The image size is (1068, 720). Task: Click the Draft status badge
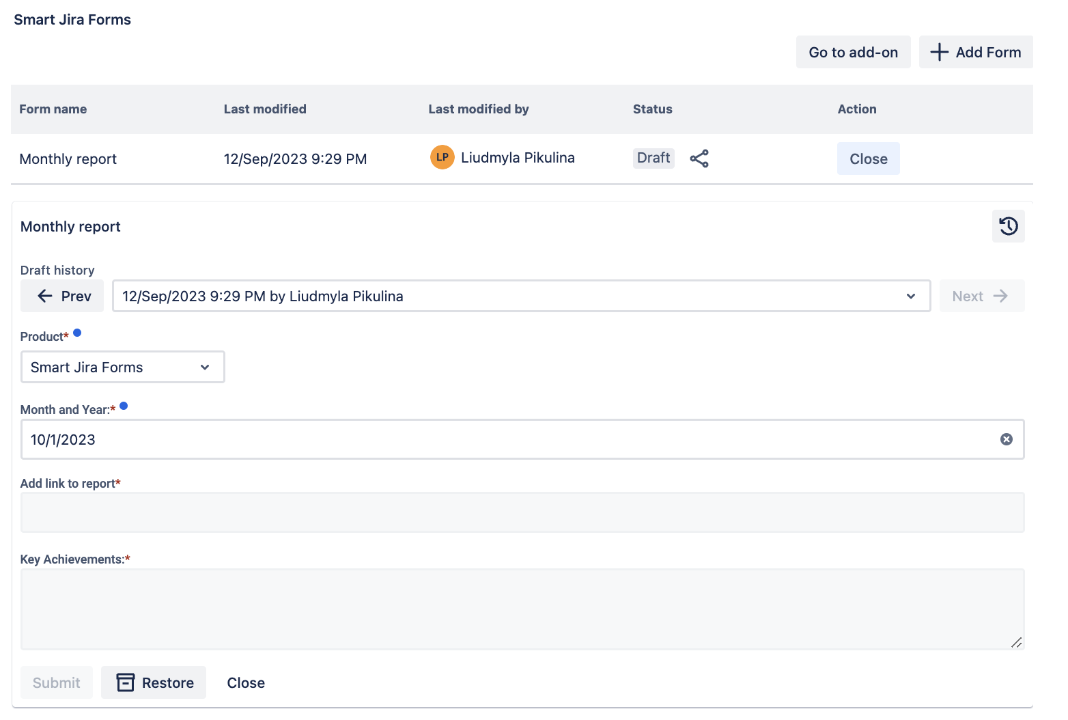(653, 158)
